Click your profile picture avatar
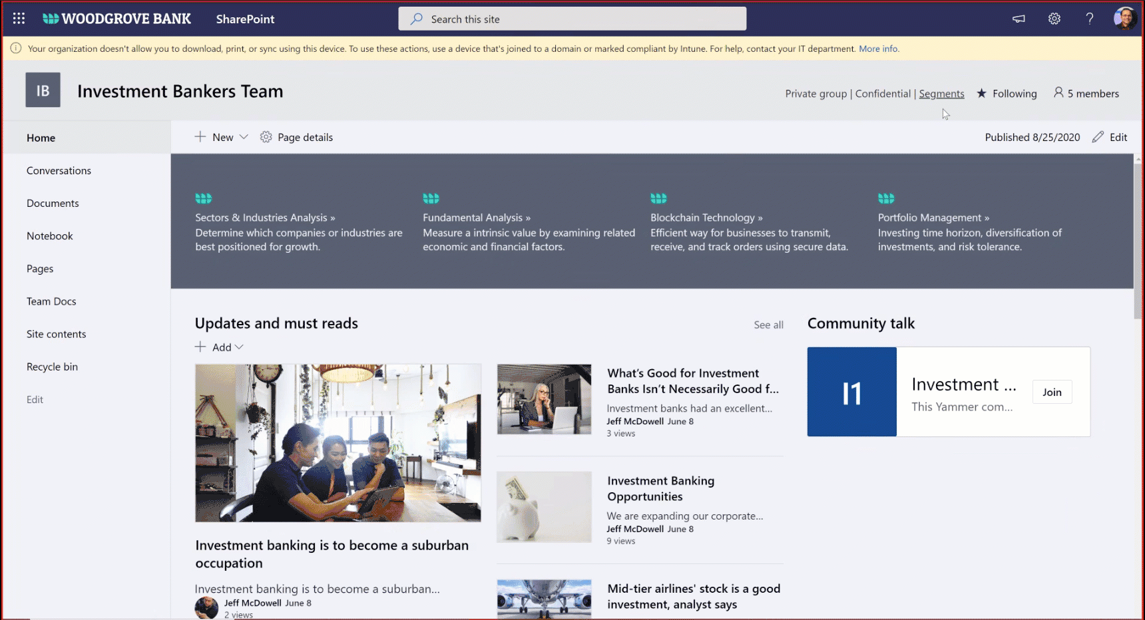 coord(1125,18)
